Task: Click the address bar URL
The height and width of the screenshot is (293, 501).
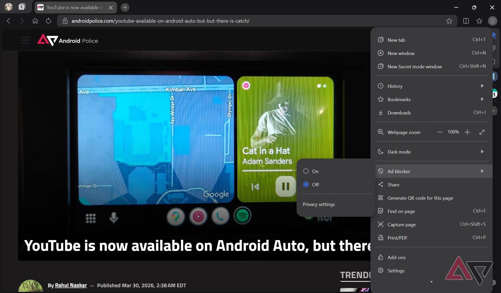Action: point(161,21)
